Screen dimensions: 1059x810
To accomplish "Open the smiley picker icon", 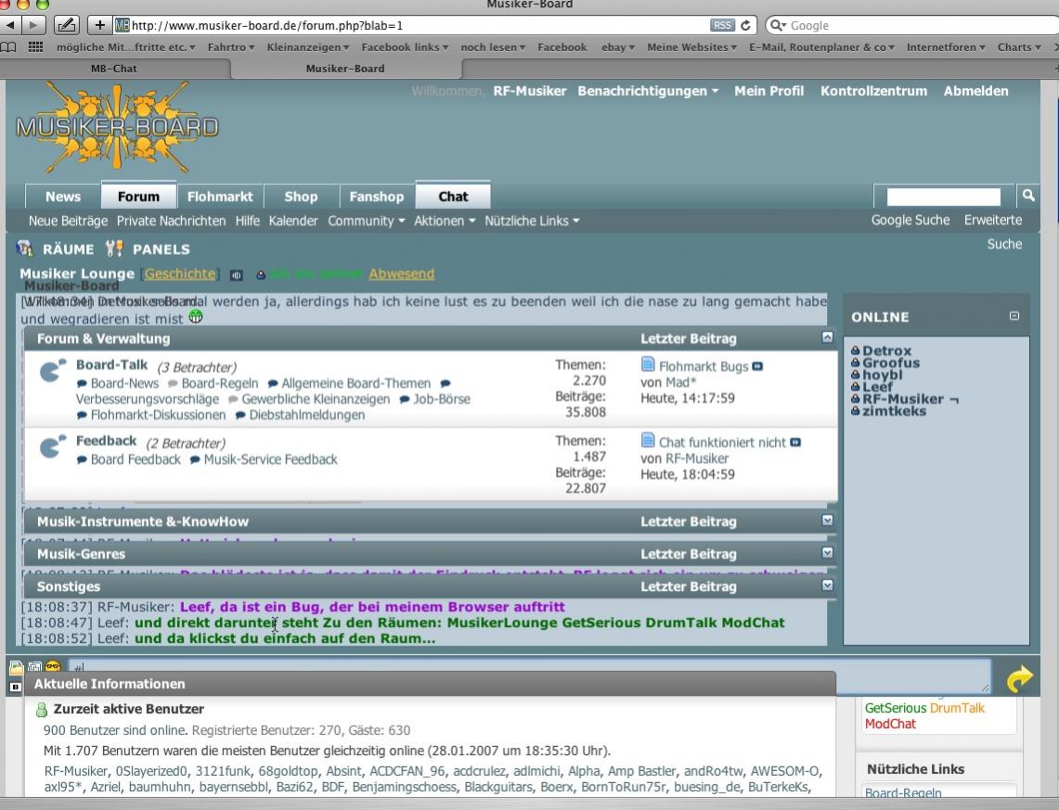I will [53, 667].
